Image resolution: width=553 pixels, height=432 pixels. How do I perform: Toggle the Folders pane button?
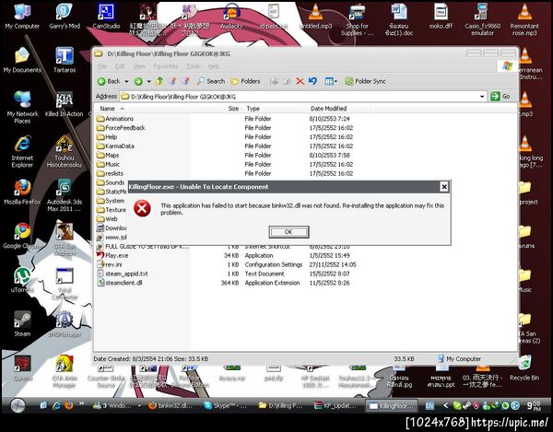[245, 81]
